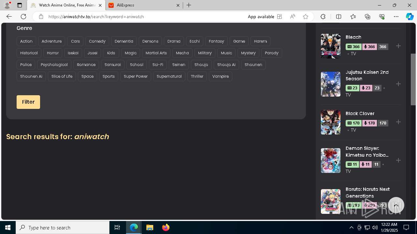Toggle the Comedy genre filter
This screenshot has width=417, height=234.
click(97, 41)
